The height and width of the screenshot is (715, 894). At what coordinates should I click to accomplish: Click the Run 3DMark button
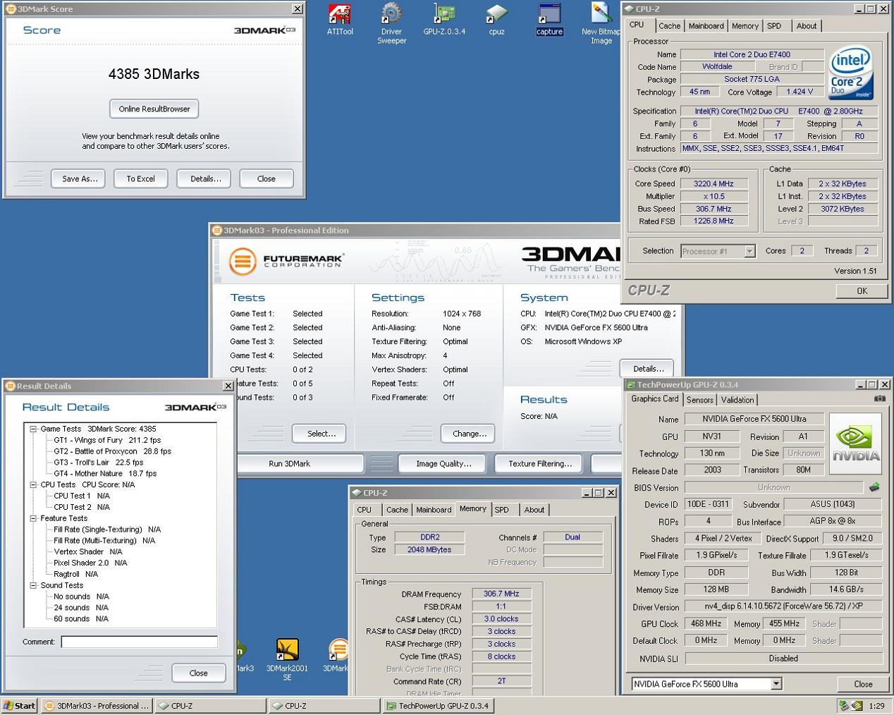pyautogui.click(x=289, y=463)
